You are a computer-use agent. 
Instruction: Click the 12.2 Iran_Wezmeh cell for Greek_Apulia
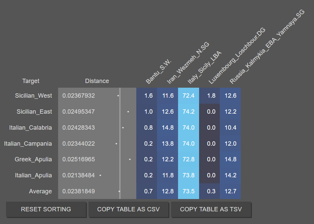click(x=168, y=159)
